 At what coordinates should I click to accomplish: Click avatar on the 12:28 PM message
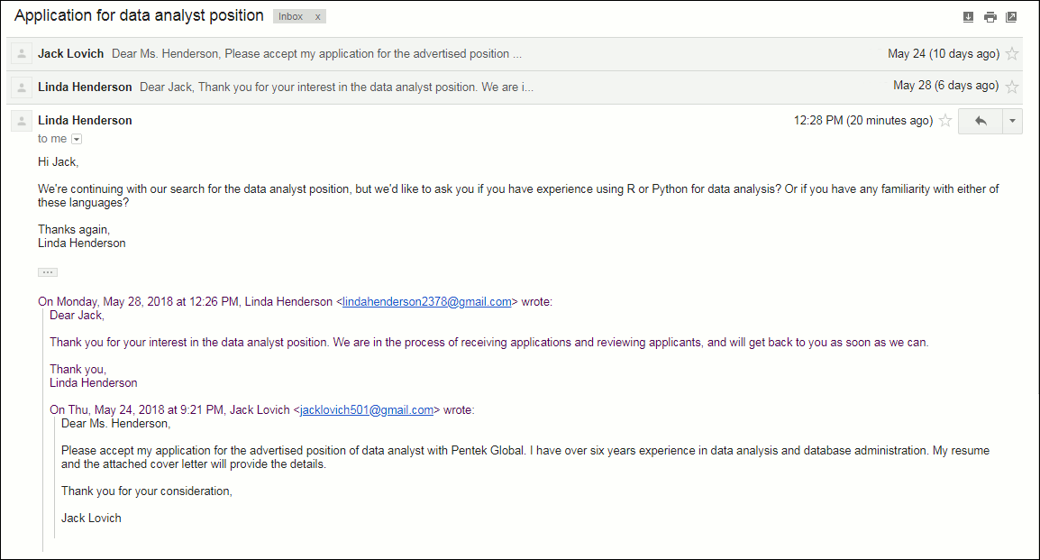[22, 121]
